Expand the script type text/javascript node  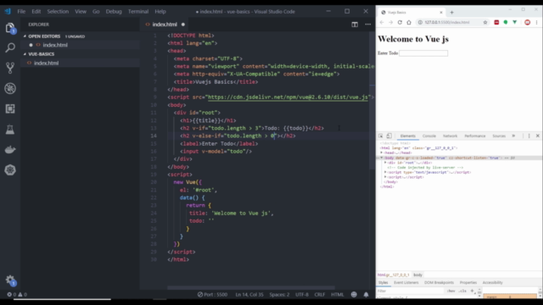[x=385, y=172]
